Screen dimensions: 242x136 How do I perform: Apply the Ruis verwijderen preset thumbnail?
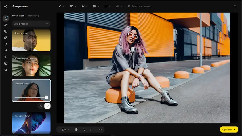click(x=31, y=122)
